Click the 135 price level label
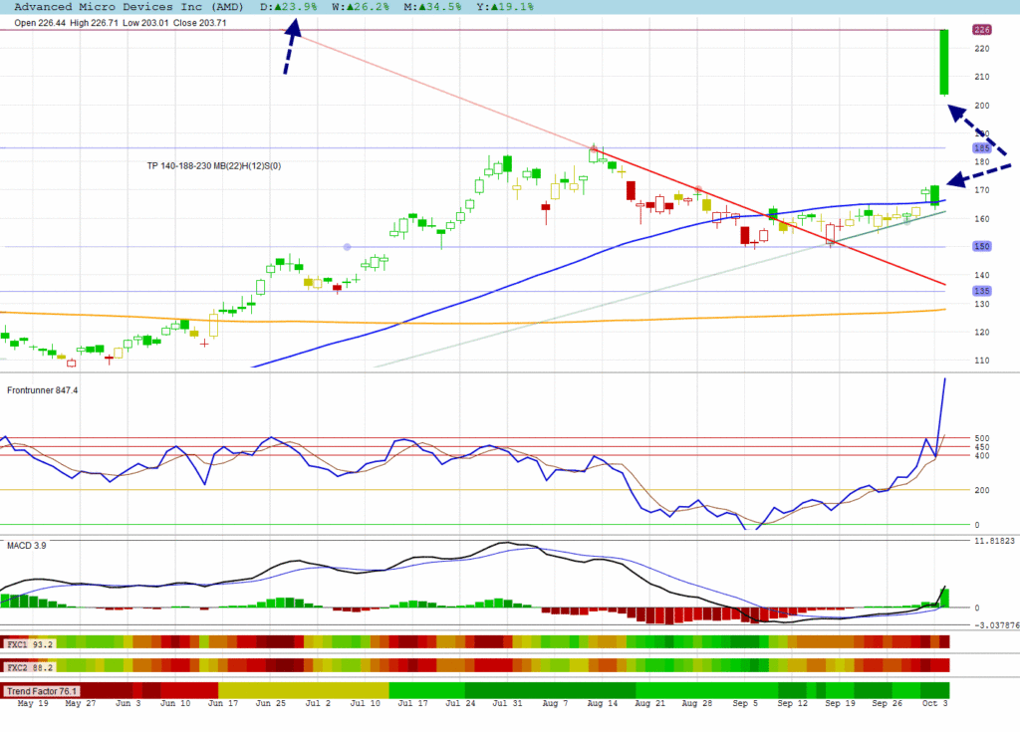Viewport: 1020px width, 732px height. (x=981, y=291)
